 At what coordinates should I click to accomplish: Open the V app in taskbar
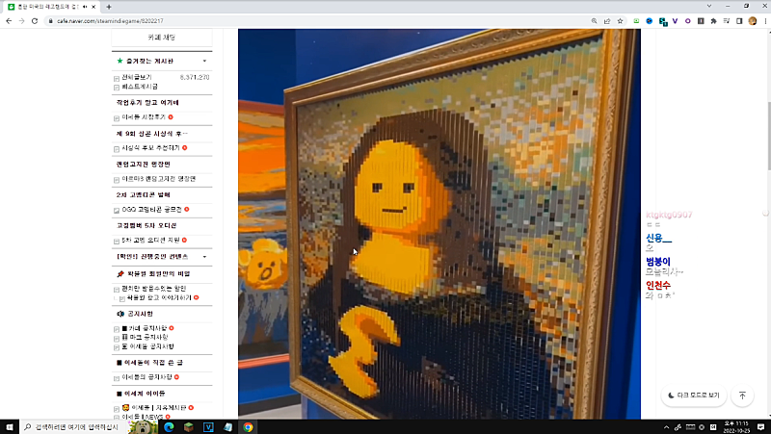(x=208, y=427)
